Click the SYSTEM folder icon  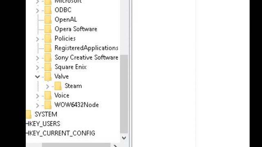(x=29, y=114)
